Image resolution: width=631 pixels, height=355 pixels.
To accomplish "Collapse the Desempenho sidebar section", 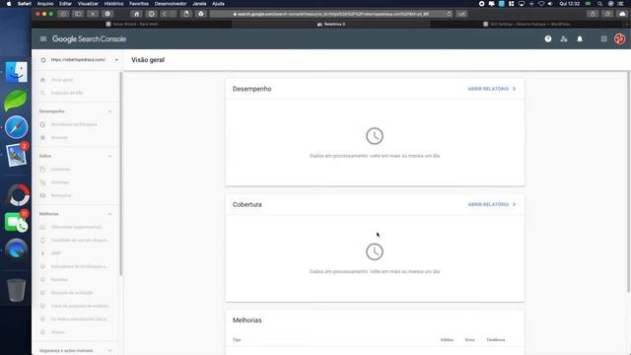I will tap(109, 111).
